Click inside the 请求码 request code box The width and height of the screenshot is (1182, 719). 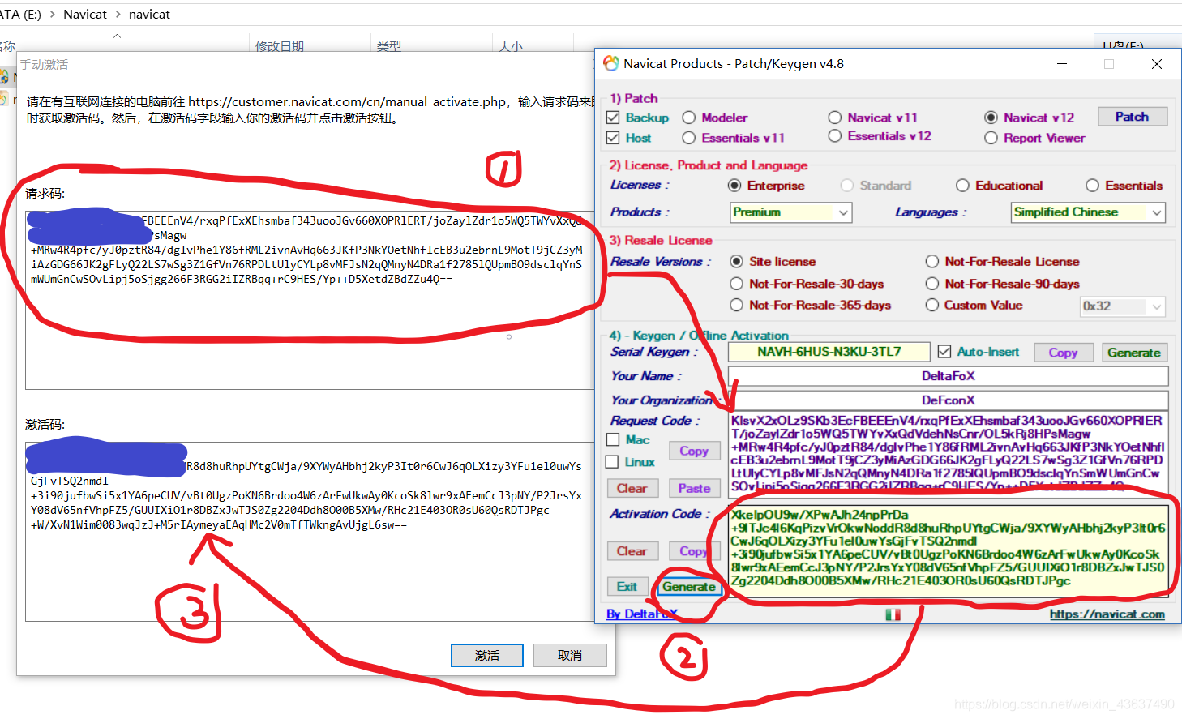(311, 300)
